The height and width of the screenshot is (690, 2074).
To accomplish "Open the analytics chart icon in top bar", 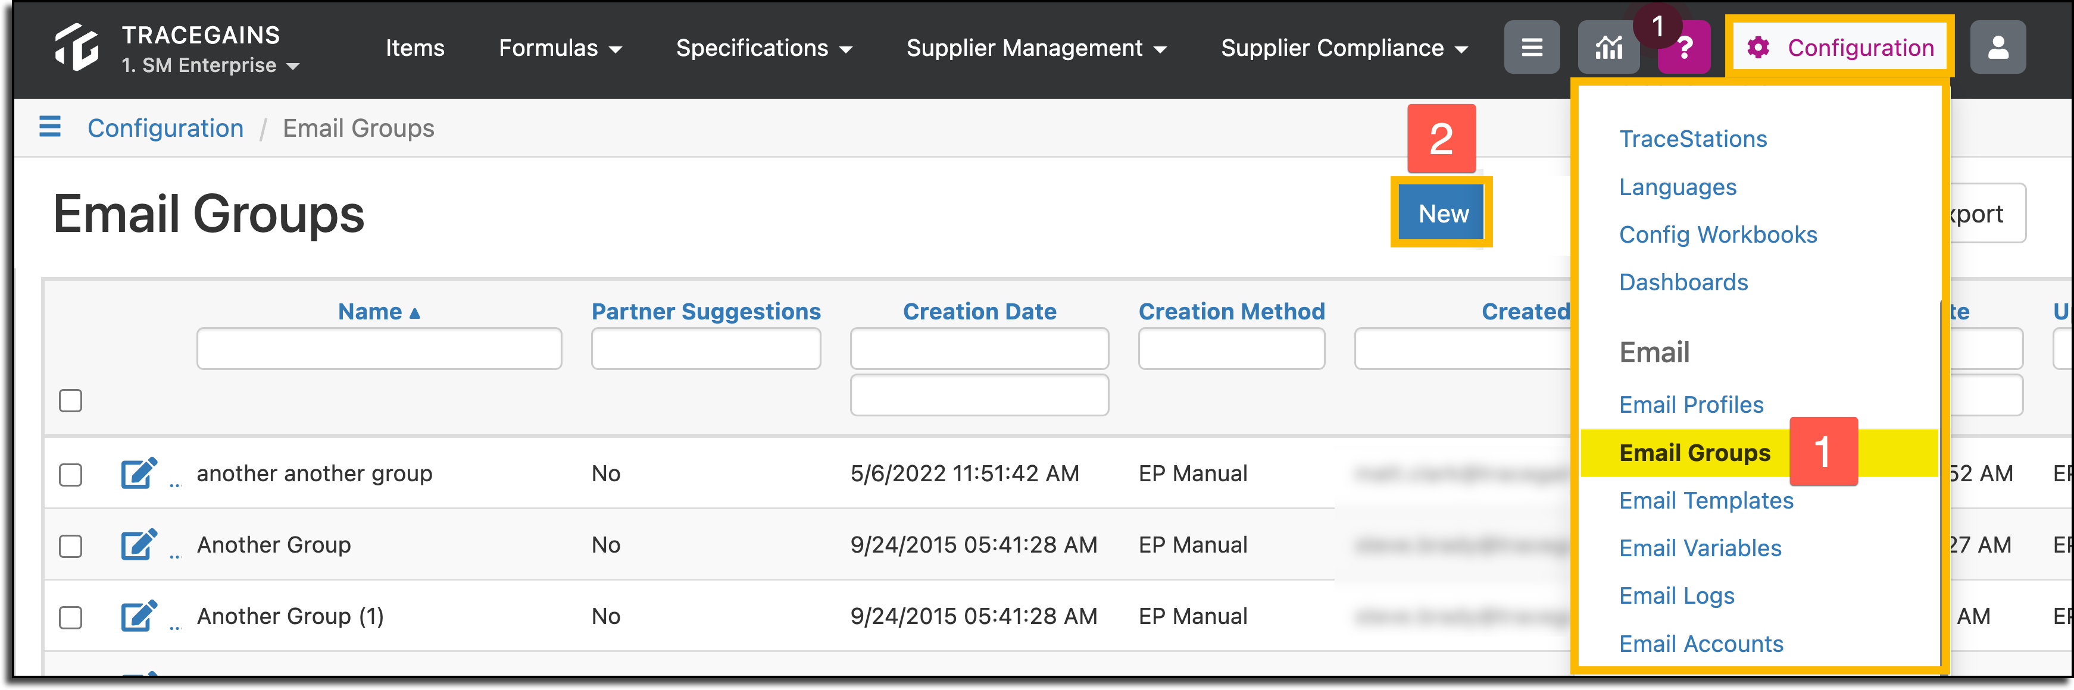I will [1608, 48].
